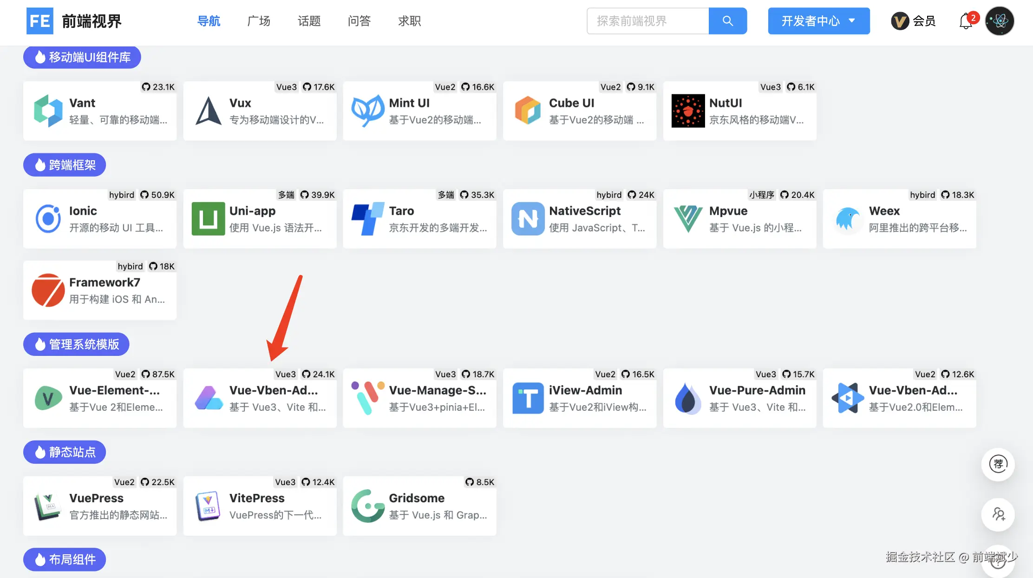Click the Uni-app green logo
This screenshot has width=1033, height=578.
click(208, 218)
